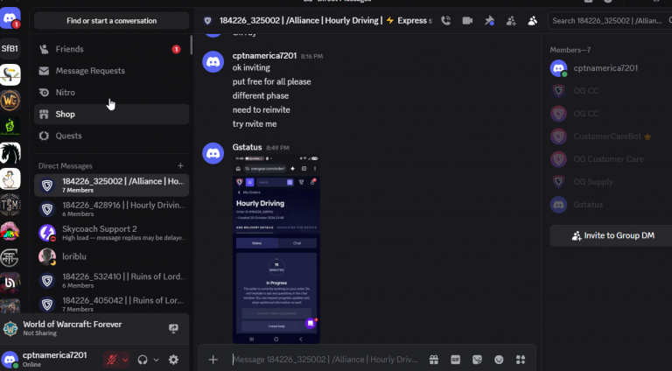
Task: Click cptnamerica7201 username in chat
Action: click(264, 56)
